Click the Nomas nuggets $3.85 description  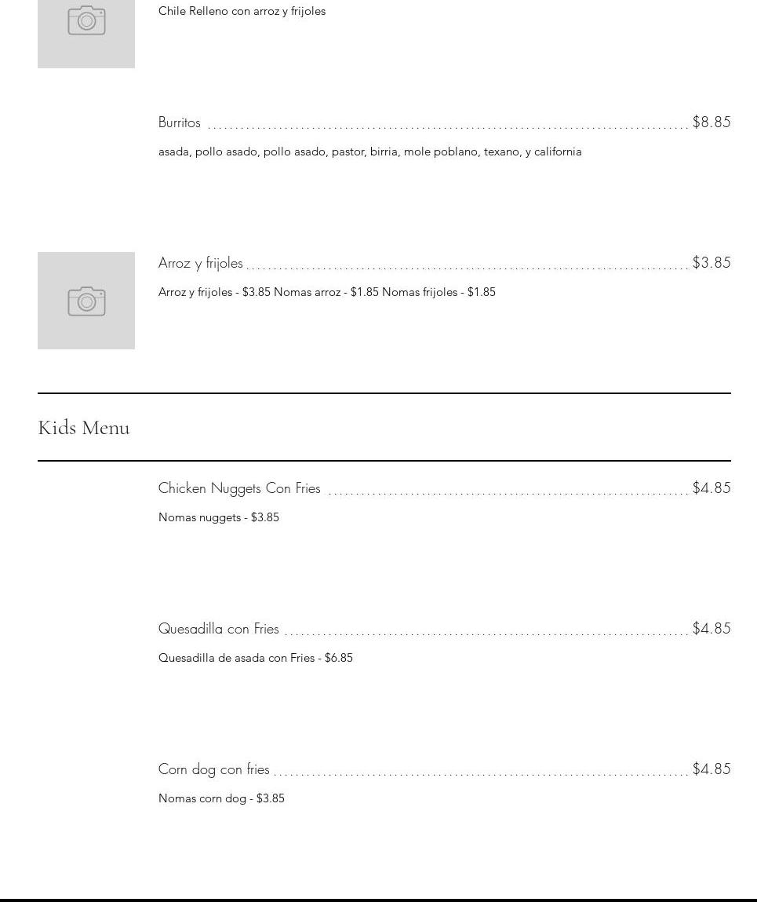[x=219, y=517]
